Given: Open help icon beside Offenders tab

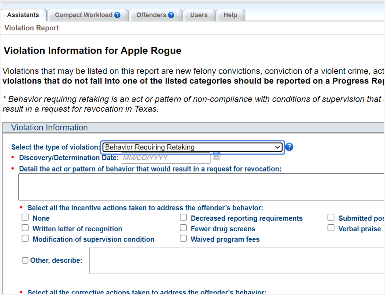Looking at the screenshot, I should 171,15.
